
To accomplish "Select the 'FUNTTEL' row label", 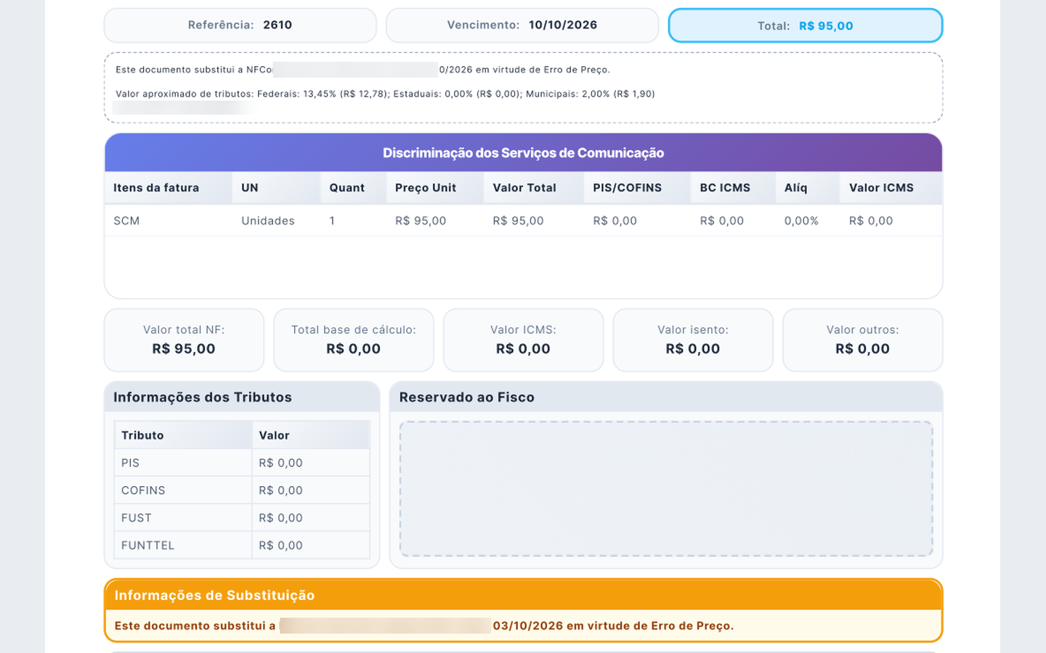I will click(147, 546).
